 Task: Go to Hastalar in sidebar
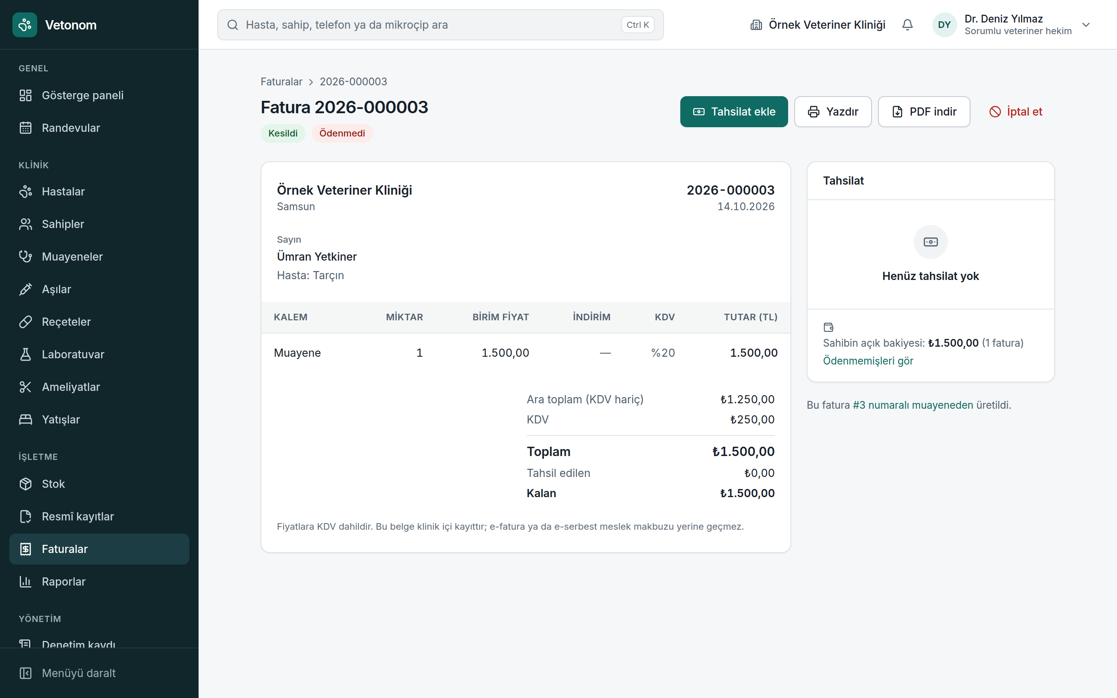coord(99,192)
